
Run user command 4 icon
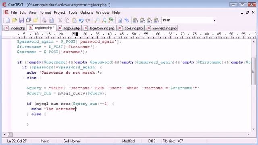click(x=157, y=20)
